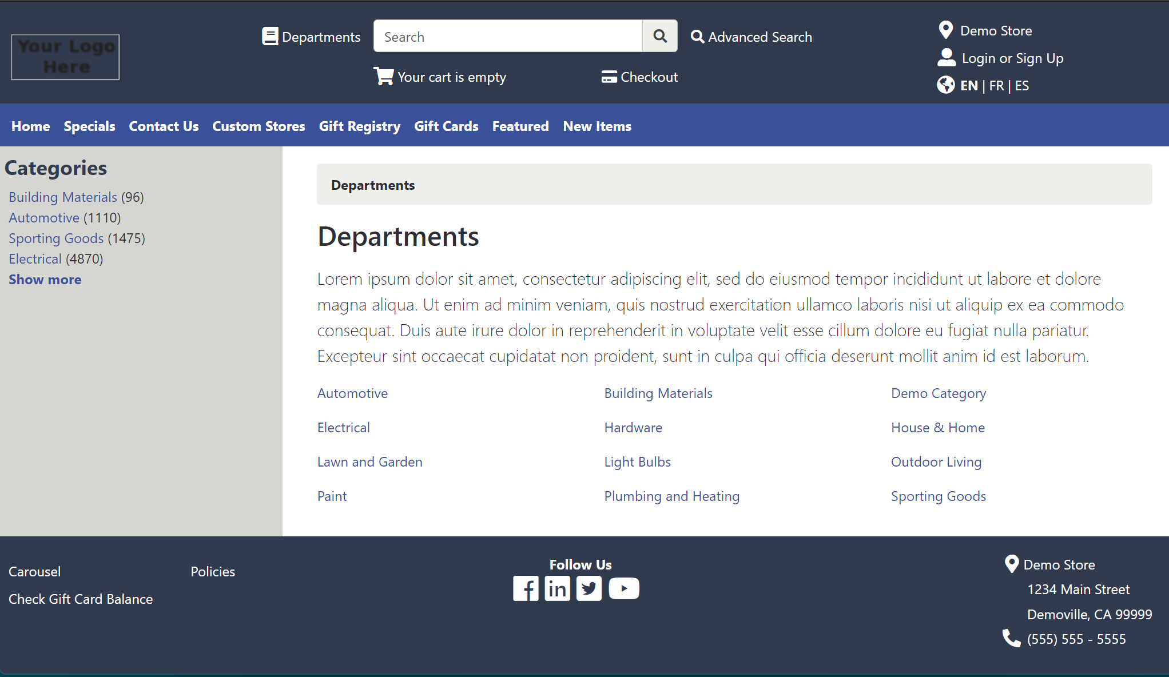The height and width of the screenshot is (677, 1169).
Task: Open the Twitter social icon
Action: (x=589, y=588)
